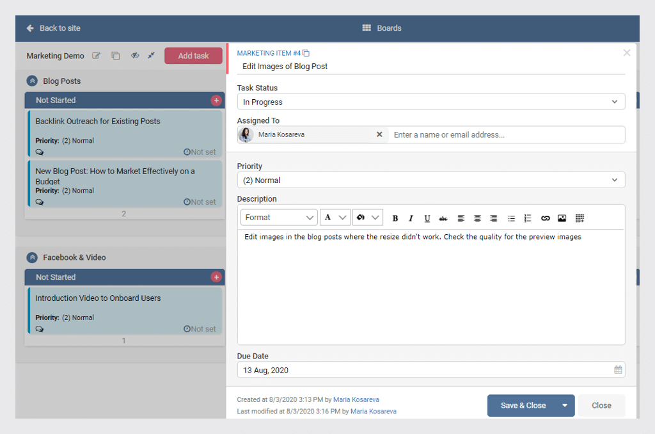Click Not set due date on New Blog Post card
The height and width of the screenshot is (434, 655).
click(200, 202)
